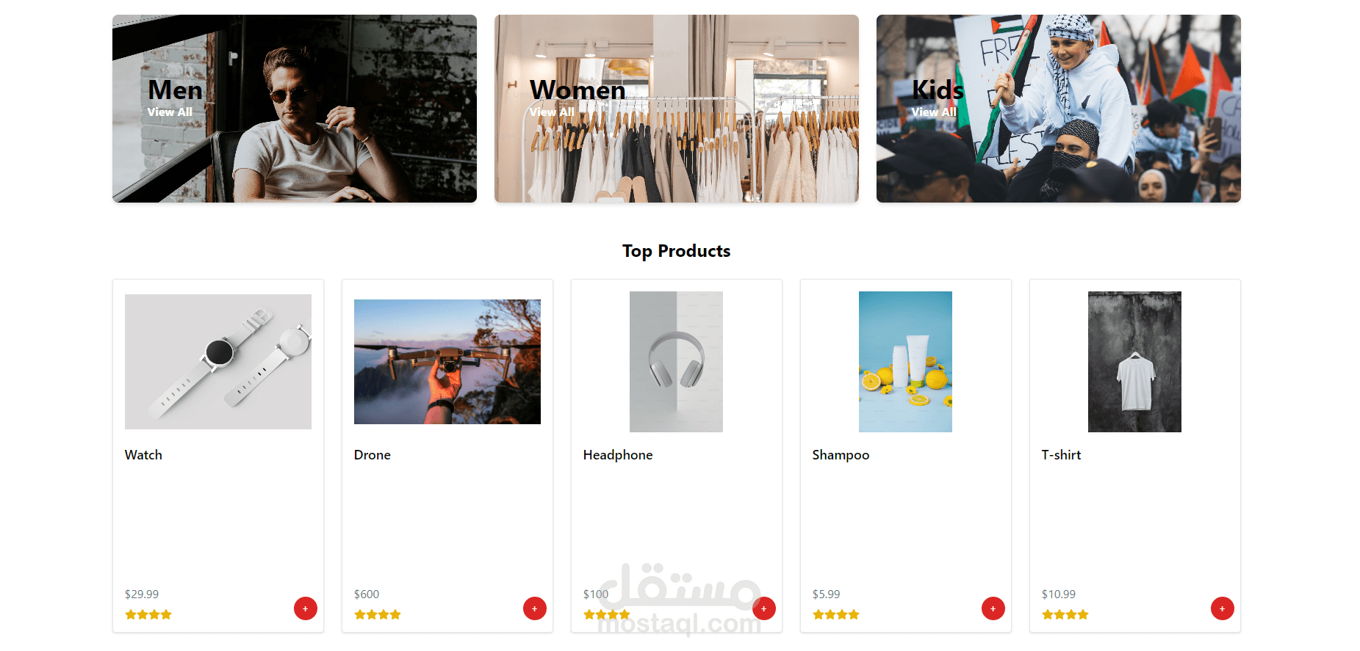The width and height of the screenshot is (1360, 651).
Task: Add the Drone using its red plus icon
Action: coord(535,608)
